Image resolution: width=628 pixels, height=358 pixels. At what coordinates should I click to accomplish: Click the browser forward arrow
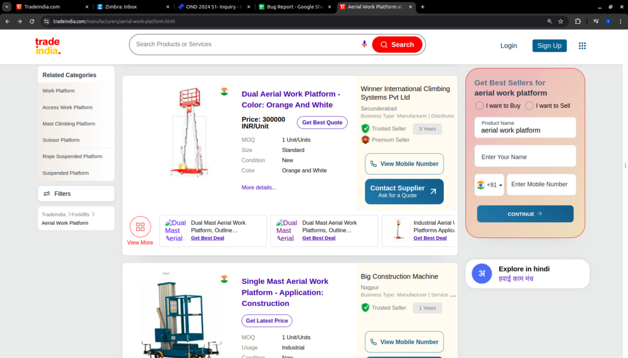pyautogui.click(x=19, y=21)
